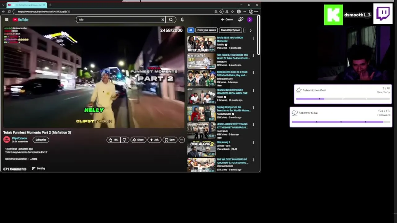The width and height of the screenshot is (397, 223).
Task: Open browser ellipsis settings menu
Action: tap(245, 11)
